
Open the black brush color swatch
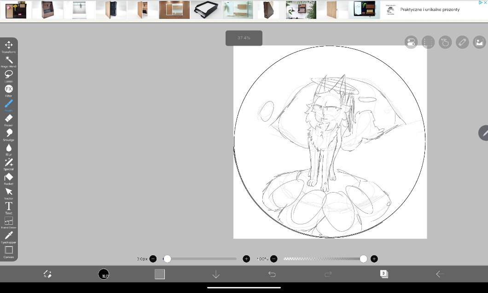[x=104, y=274]
